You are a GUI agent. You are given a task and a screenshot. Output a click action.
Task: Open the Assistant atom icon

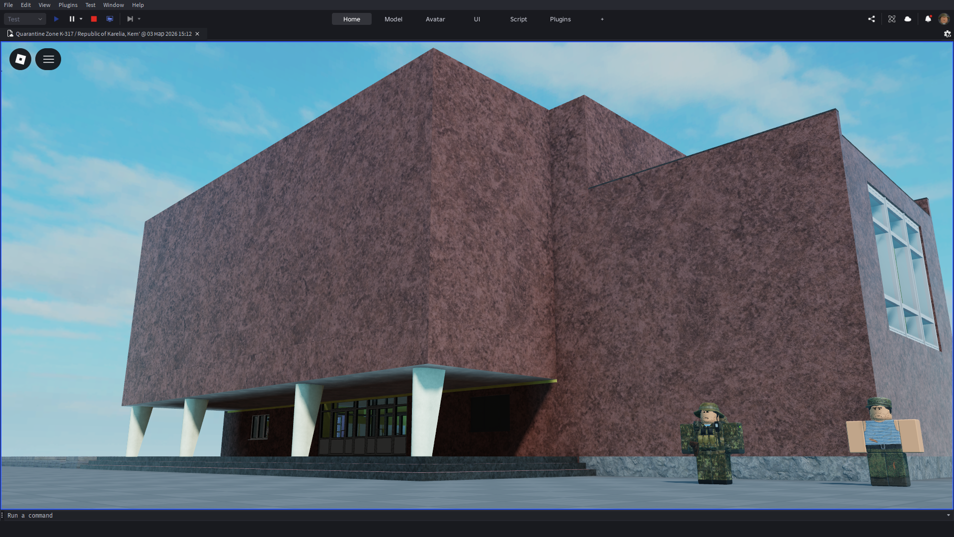click(892, 19)
